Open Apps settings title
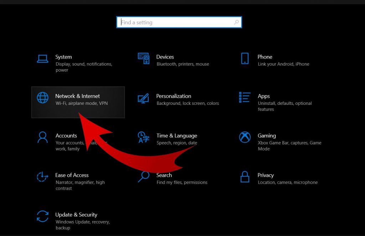Viewport: 365px width, 236px height. (264, 96)
